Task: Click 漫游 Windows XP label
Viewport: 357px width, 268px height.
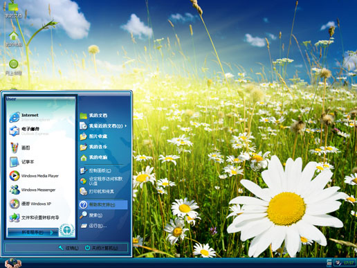Action: click(x=36, y=204)
